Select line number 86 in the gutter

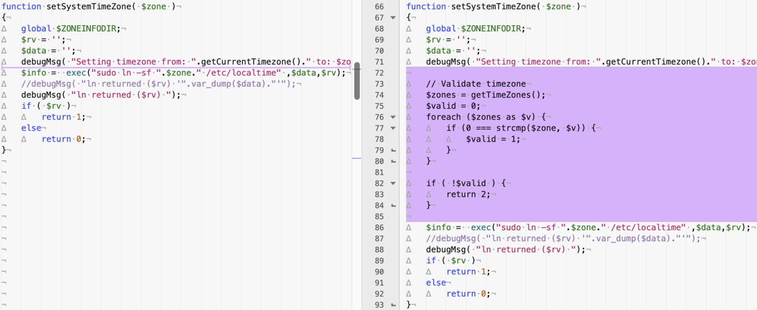click(378, 228)
